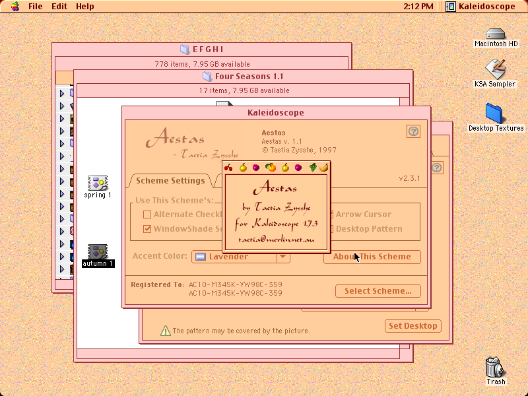
Task: Click the "Registered To:" label
Action: 158,284
